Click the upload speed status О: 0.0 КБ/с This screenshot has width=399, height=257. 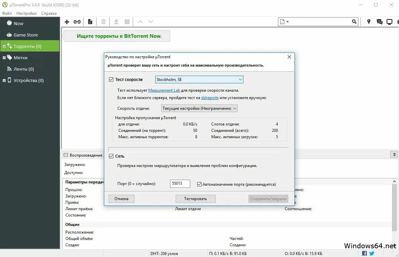pyautogui.click(x=303, y=253)
